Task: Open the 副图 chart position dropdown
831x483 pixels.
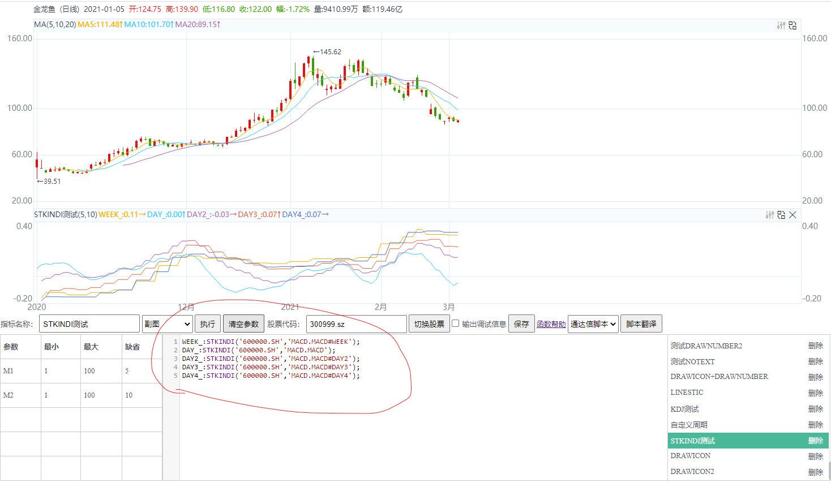Action: [168, 324]
